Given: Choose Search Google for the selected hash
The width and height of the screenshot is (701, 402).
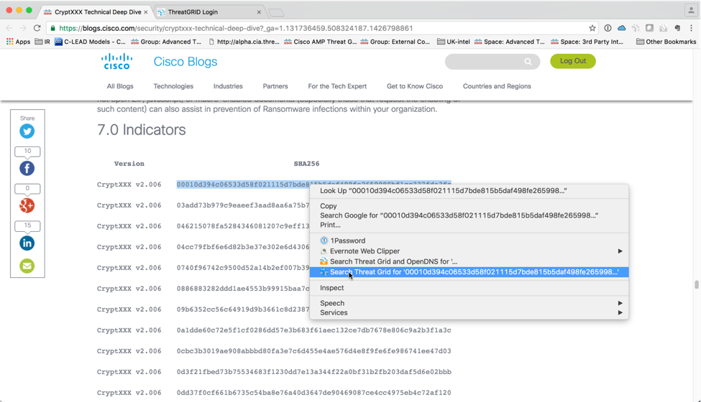Looking at the screenshot, I should coord(469,215).
